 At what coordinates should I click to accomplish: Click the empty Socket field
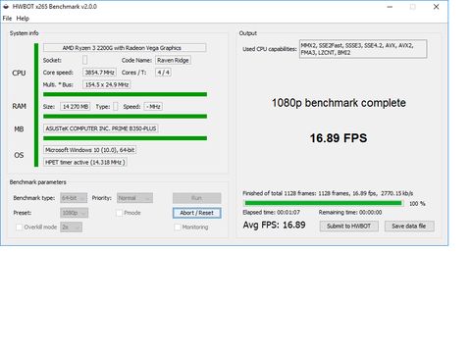84,60
